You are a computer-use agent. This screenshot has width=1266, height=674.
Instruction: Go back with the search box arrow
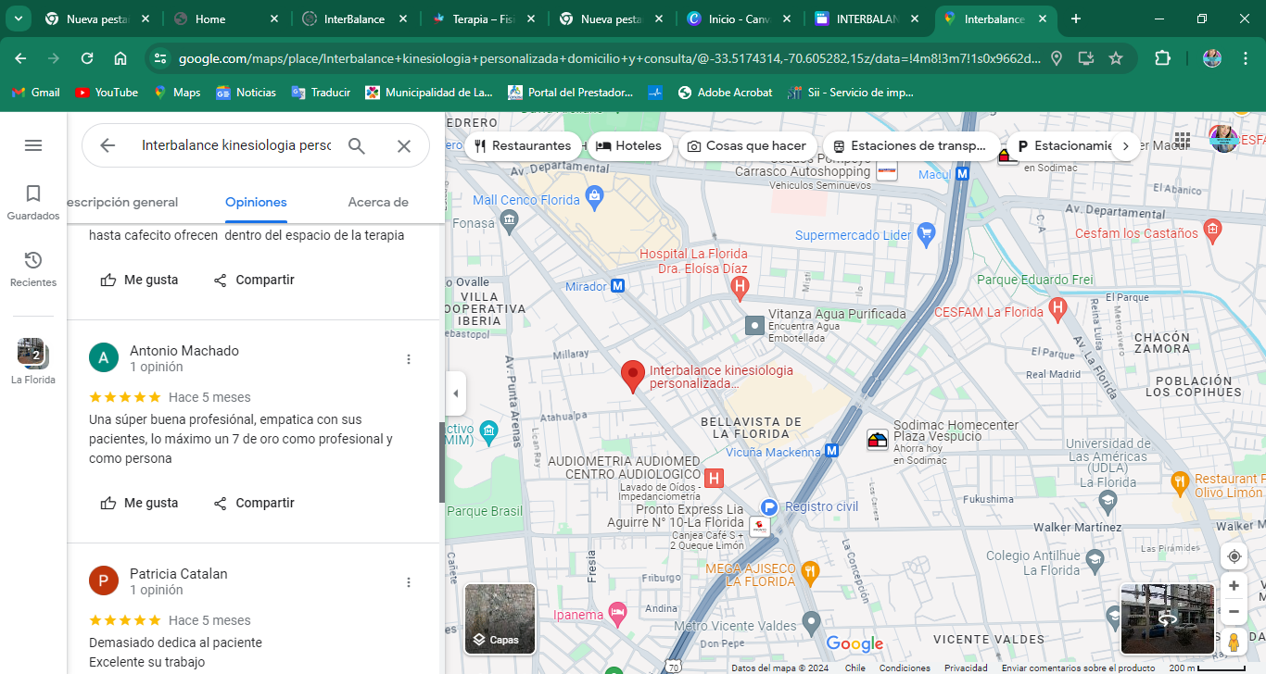(108, 145)
